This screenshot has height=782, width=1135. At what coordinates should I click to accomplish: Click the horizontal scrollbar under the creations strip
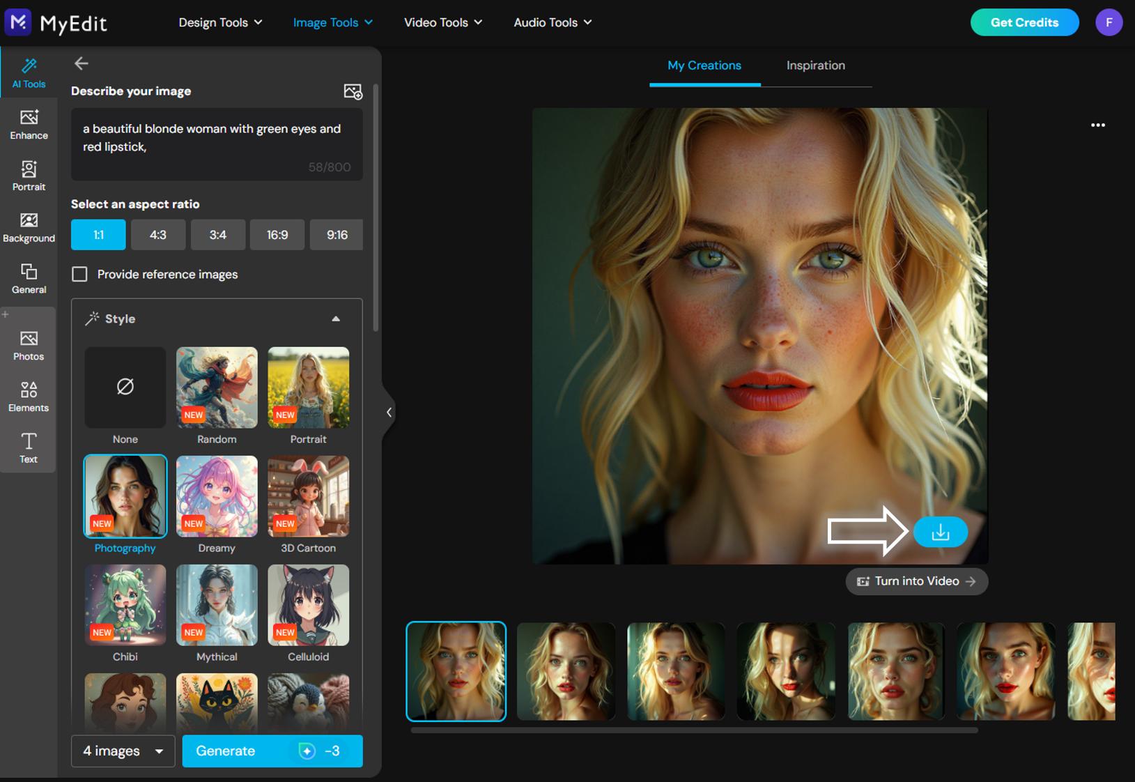coord(695,730)
